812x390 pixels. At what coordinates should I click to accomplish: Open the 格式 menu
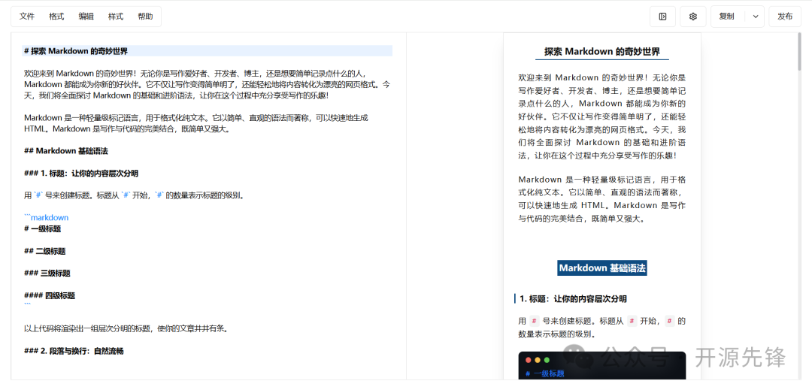(56, 17)
